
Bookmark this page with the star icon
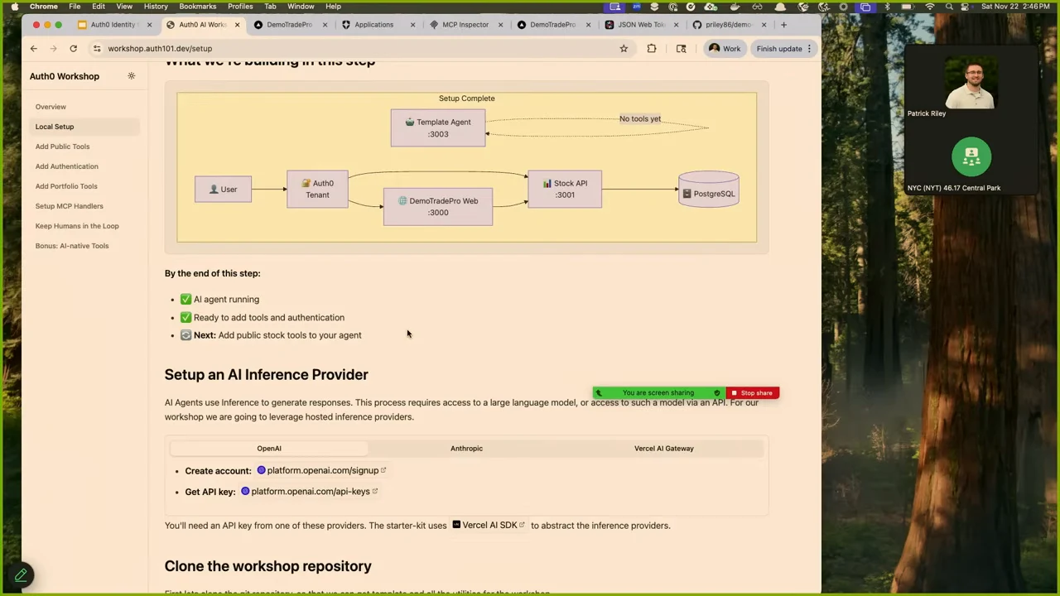624,49
